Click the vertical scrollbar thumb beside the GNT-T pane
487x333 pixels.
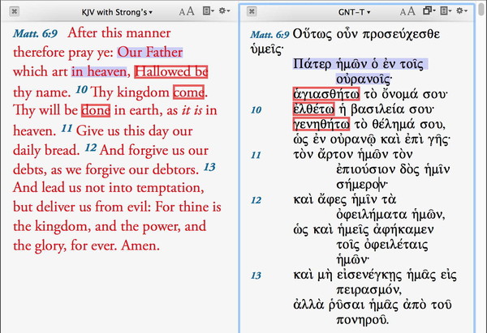[481, 8]
